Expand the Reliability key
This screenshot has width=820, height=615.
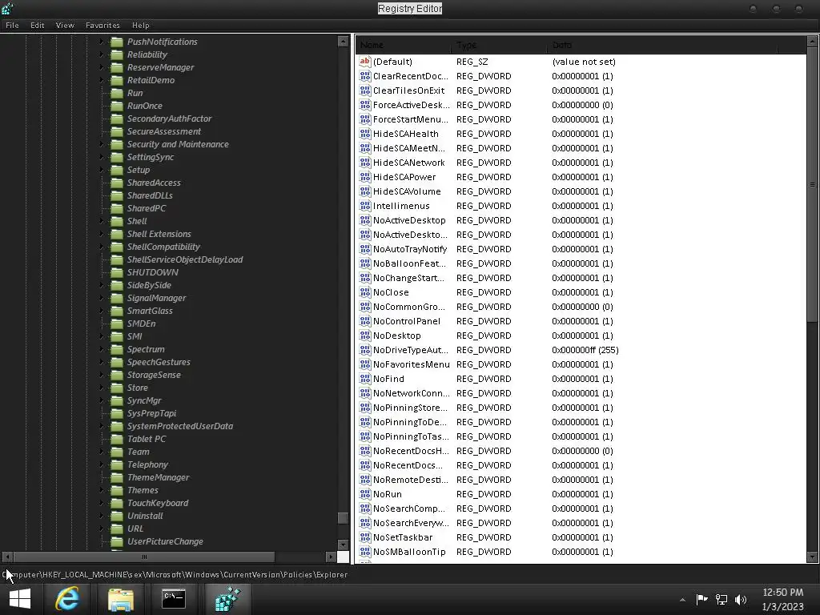coord(102,54)
